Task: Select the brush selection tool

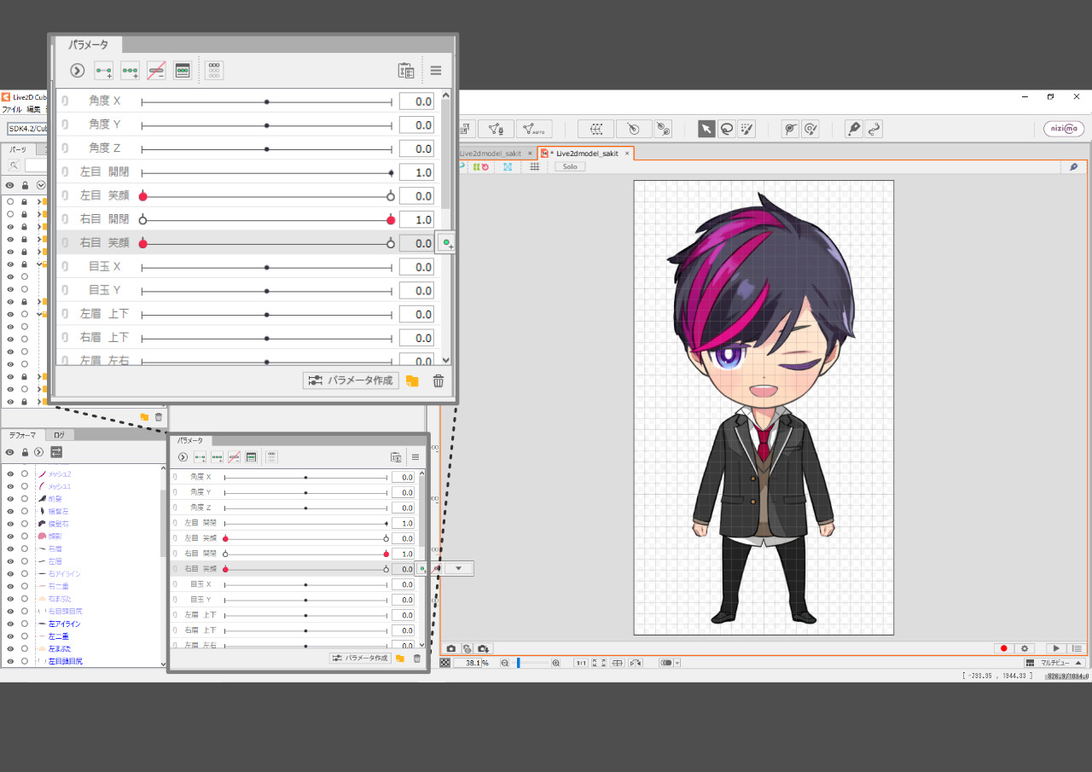Action: 747,129
